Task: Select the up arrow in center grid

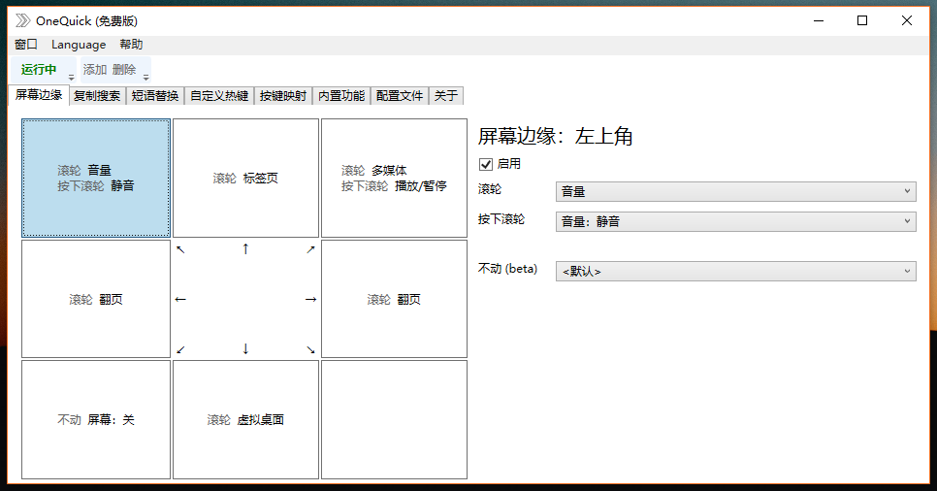Action: [x=245, y=249]
